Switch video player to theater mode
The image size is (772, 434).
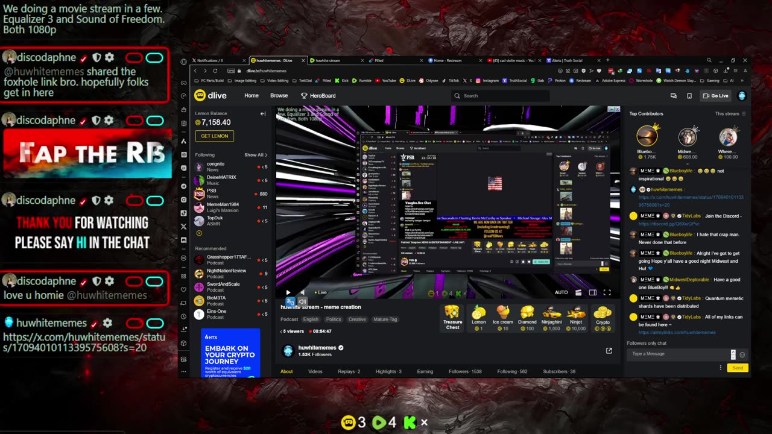click(x=592, y=292)
